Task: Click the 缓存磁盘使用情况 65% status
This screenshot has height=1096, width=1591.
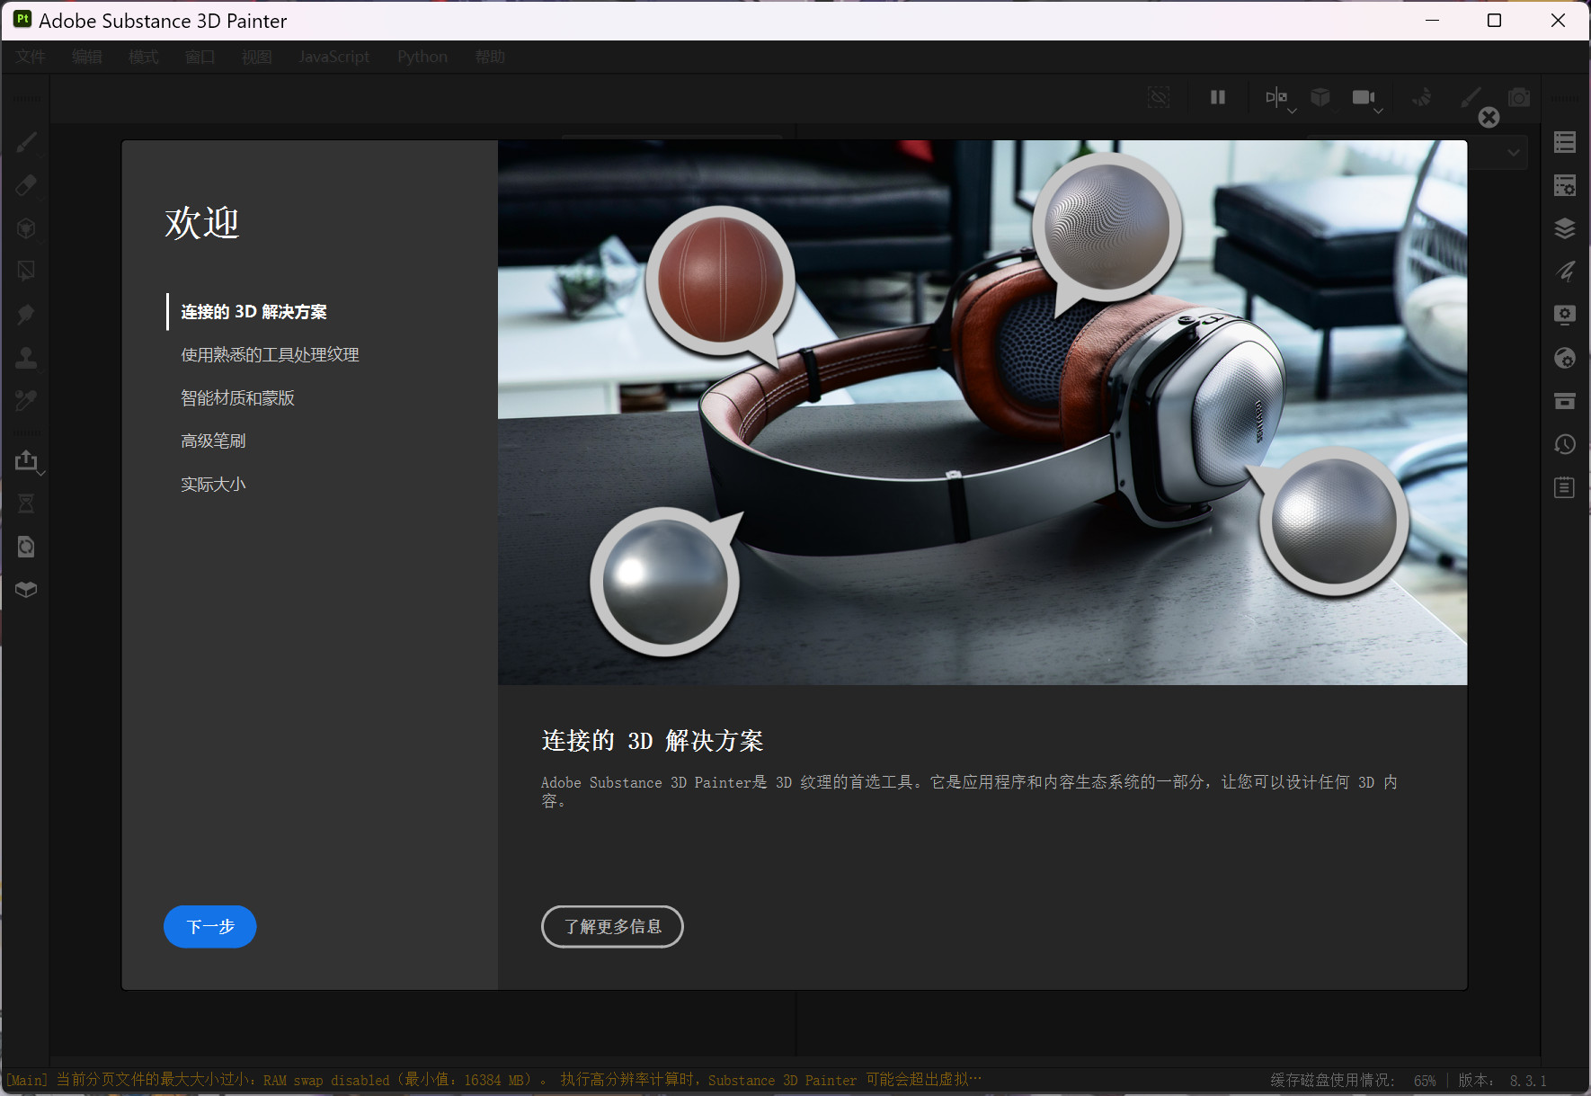Action: (1353, 1081)
